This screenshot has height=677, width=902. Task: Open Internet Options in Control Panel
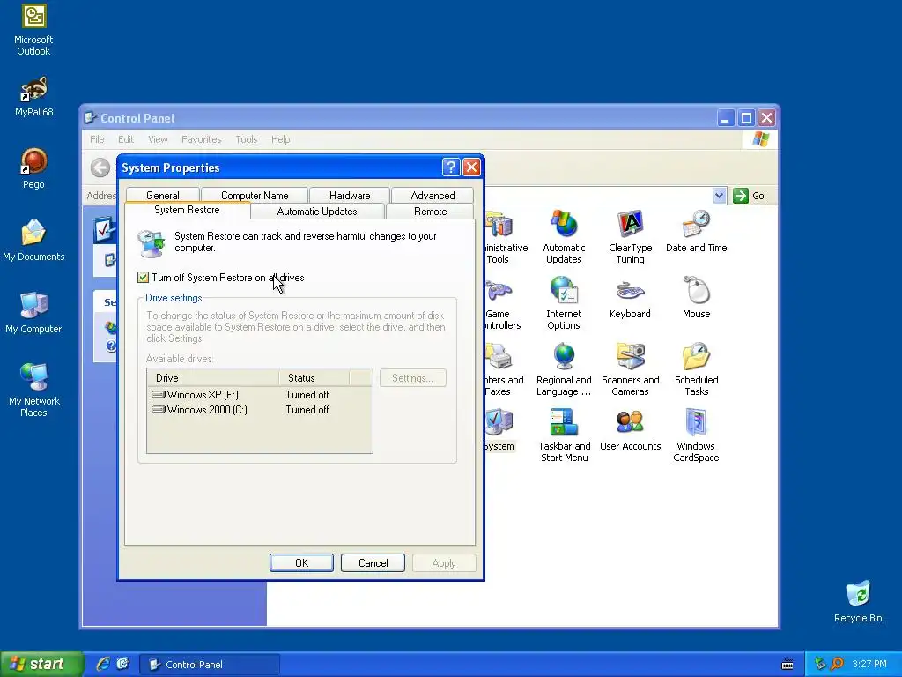point(564,303)
